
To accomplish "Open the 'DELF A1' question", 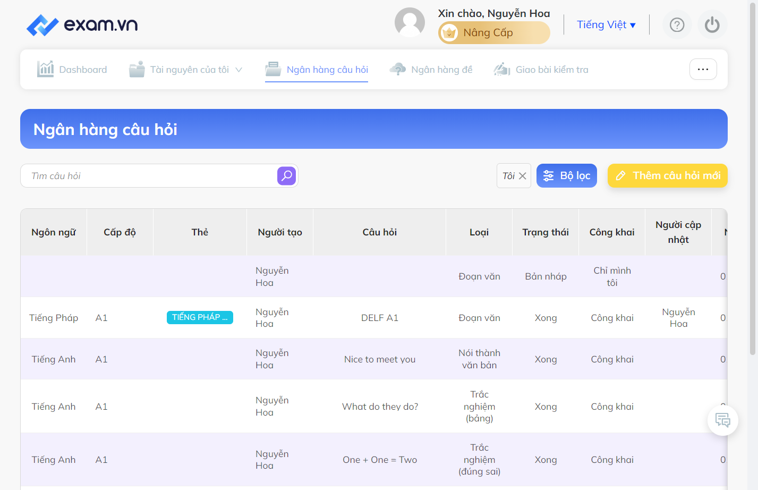I will pyautogui.click(x=379, y=318).
